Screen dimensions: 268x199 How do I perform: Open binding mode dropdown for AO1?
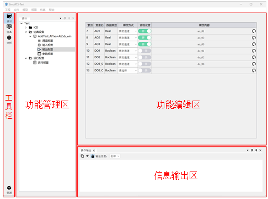coord(128,31)
